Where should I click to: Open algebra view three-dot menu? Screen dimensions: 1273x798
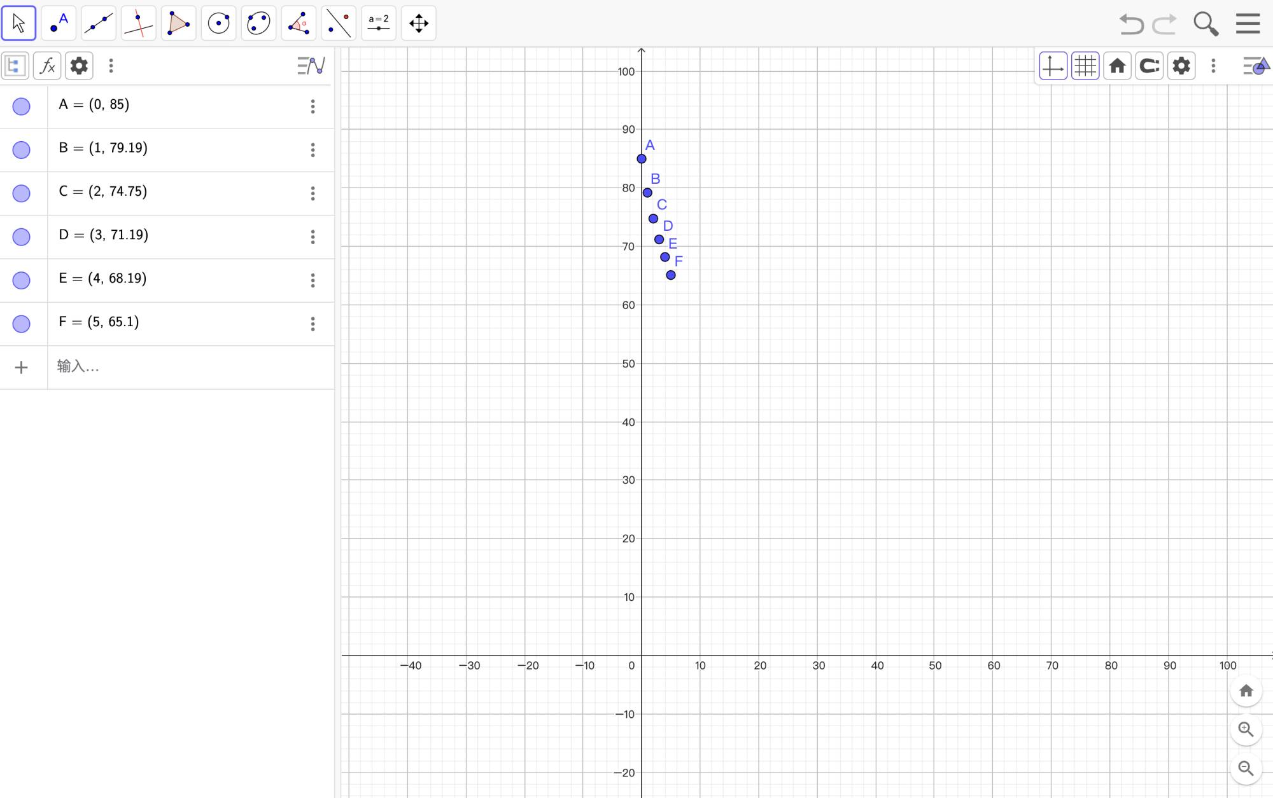click(111, 65)
